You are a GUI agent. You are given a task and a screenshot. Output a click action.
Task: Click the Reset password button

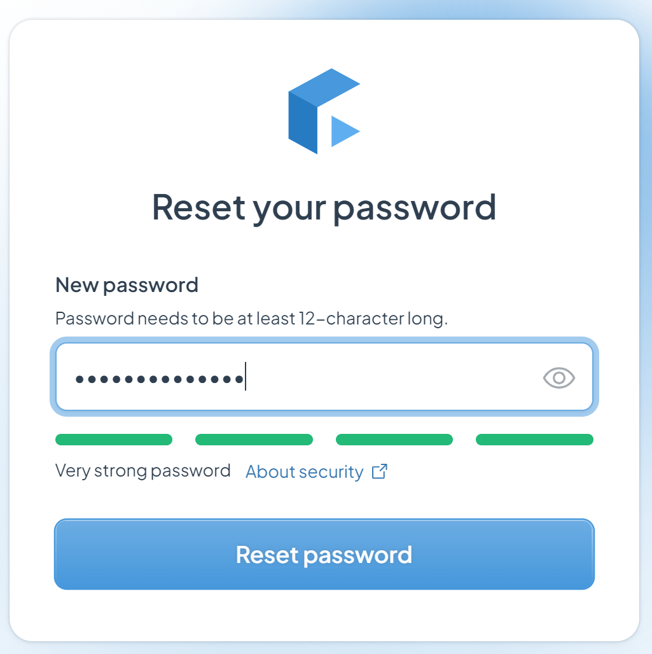click(x=324, y=554)
